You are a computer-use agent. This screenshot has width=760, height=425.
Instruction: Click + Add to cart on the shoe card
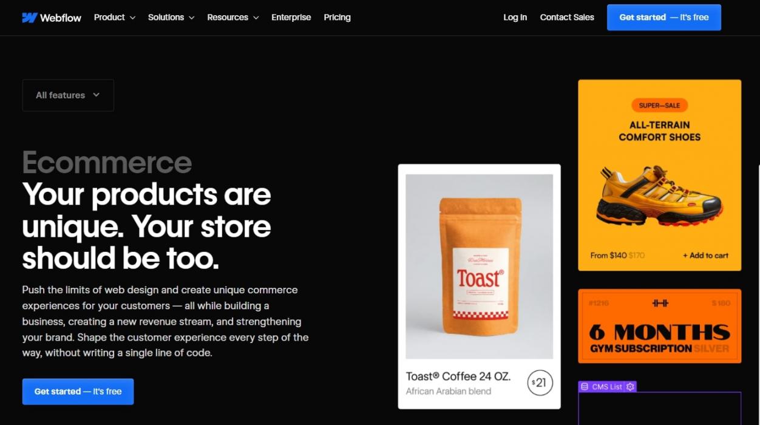[x=705, y=256]
